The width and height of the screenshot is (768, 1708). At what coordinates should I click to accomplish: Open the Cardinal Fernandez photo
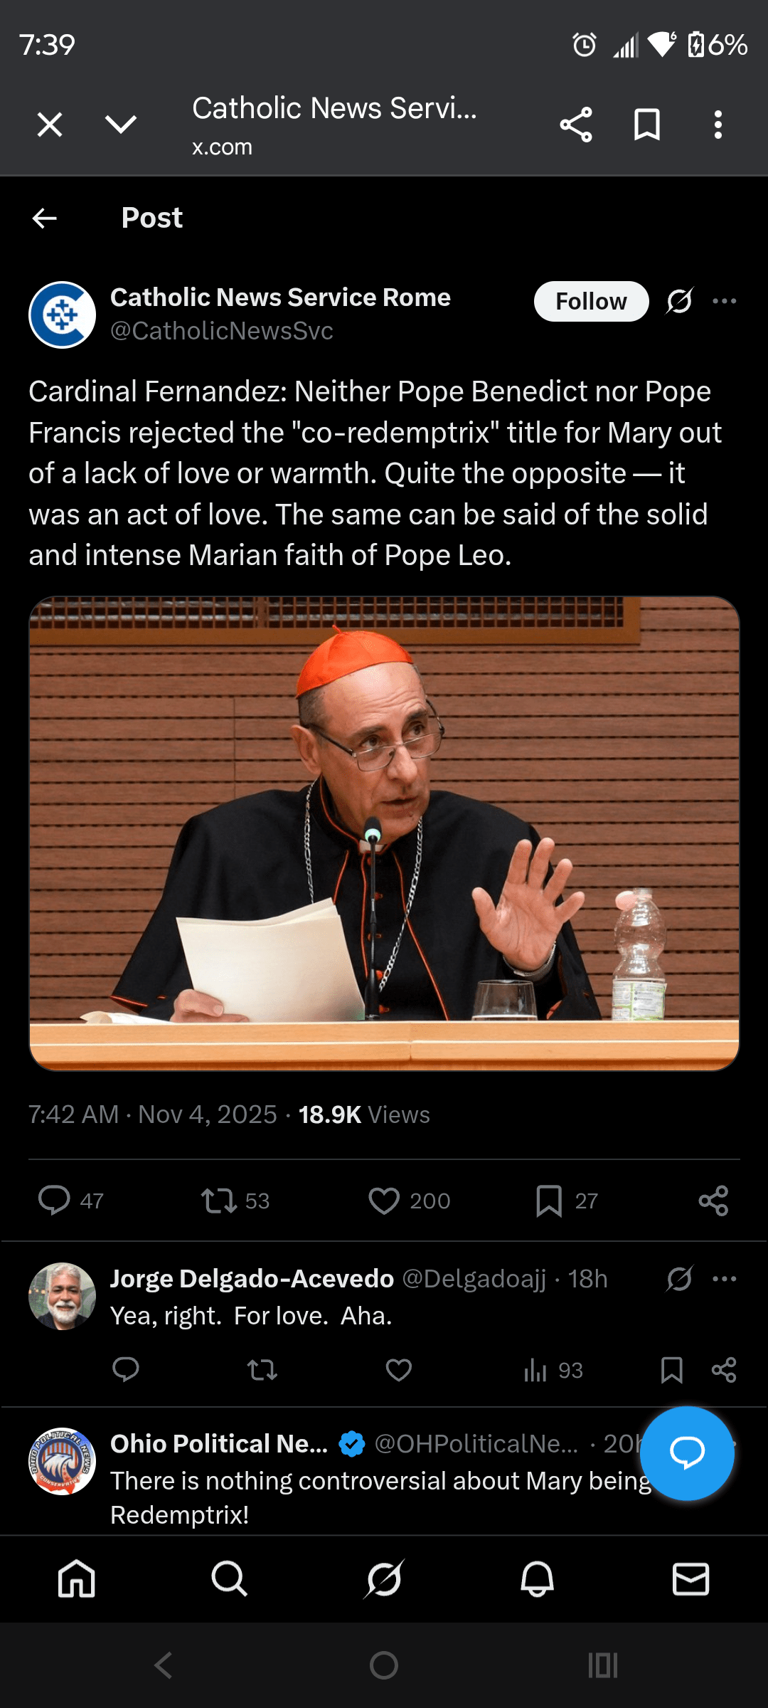[x=384, y=833]
